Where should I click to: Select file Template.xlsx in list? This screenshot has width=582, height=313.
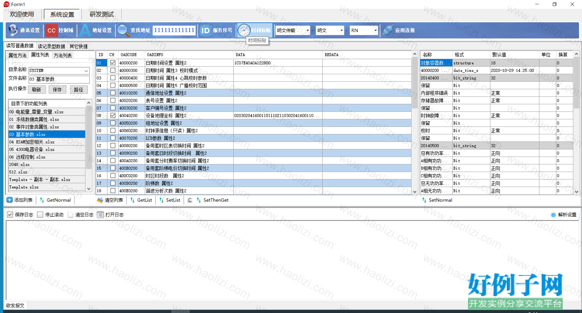47,187
